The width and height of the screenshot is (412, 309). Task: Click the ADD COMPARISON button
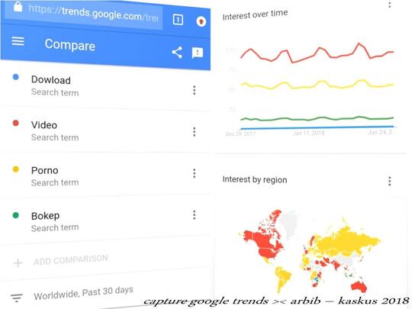(x=71, y=260)
